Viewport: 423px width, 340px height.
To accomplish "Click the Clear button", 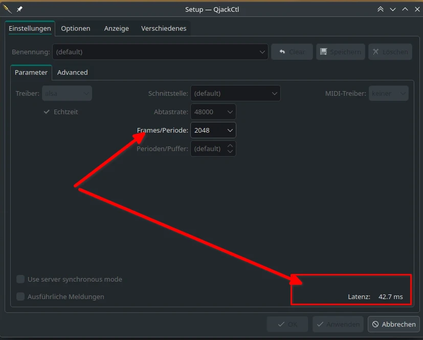I will 292,52.
